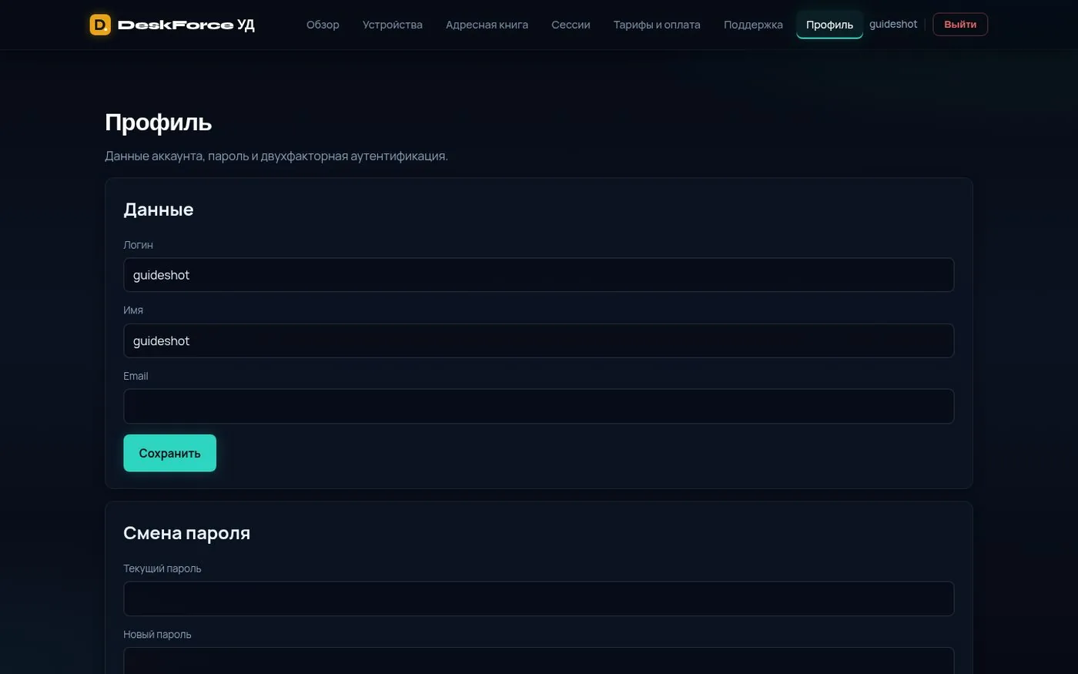1078x674 pixels.
Task: Click the Данные section heading
Action: click(158, 210)
